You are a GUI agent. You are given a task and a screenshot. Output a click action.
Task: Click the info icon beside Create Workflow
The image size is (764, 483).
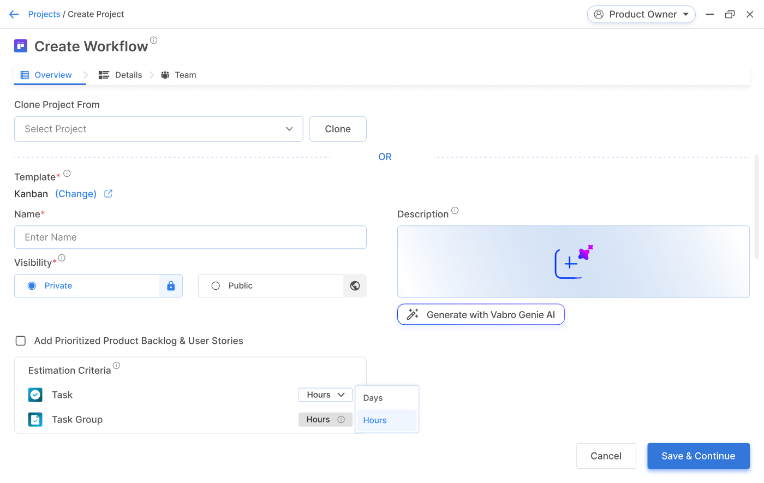[154, 40]
